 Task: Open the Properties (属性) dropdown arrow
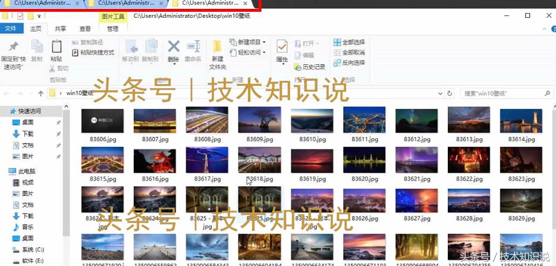282,64
